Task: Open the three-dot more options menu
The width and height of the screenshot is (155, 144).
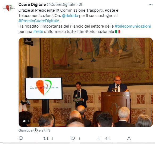Action: (x=150, y=5)
